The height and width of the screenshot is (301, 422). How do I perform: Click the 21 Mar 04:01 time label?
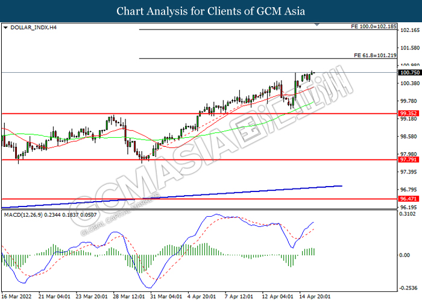click(54, 296)
